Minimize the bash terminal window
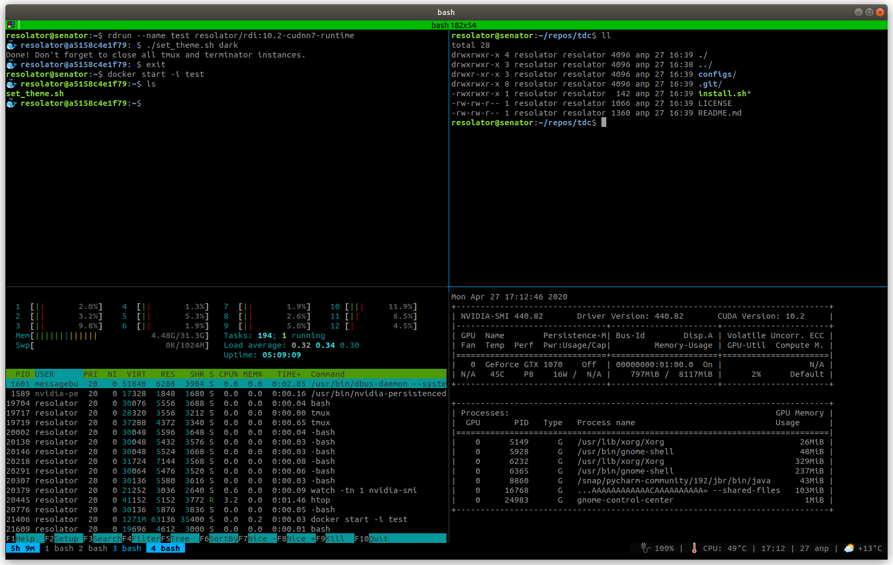 pyautogui.click(x=858, y=12)
